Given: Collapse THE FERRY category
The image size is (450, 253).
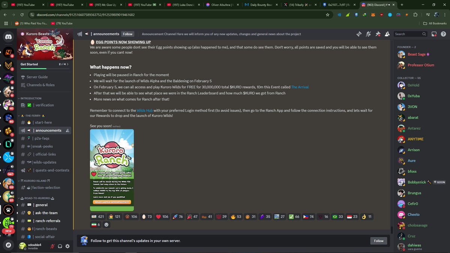Looking at the screenshot, I should (x=33, y=115).
